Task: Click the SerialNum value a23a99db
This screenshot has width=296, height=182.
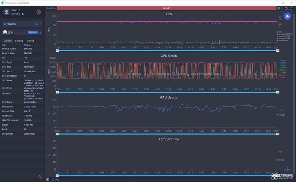Action: coord(30,134)
